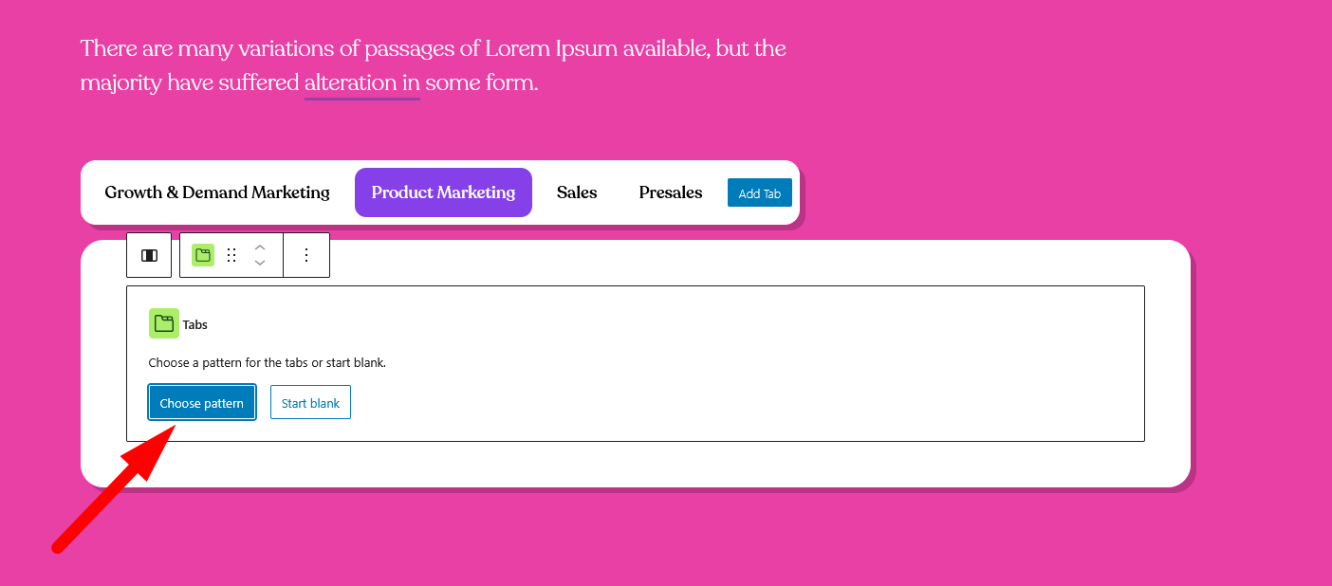Click the green folder icon beside Tabs label
This screenshot has height=586, width=1332.
point(163,323)
